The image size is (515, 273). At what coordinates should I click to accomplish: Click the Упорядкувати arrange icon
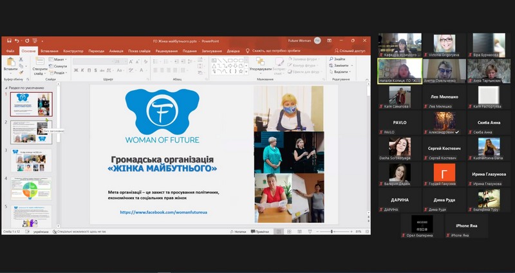tap(260, 61)
